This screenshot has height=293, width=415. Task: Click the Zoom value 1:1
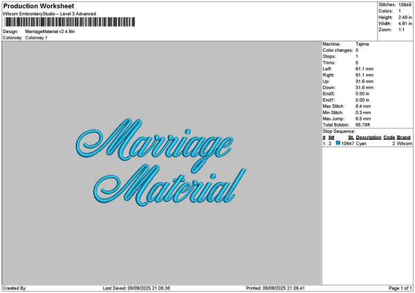(x=401, y=30)
